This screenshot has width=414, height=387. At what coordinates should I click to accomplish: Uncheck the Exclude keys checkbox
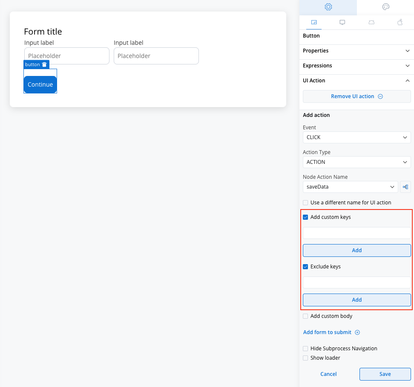pos(305,267)
